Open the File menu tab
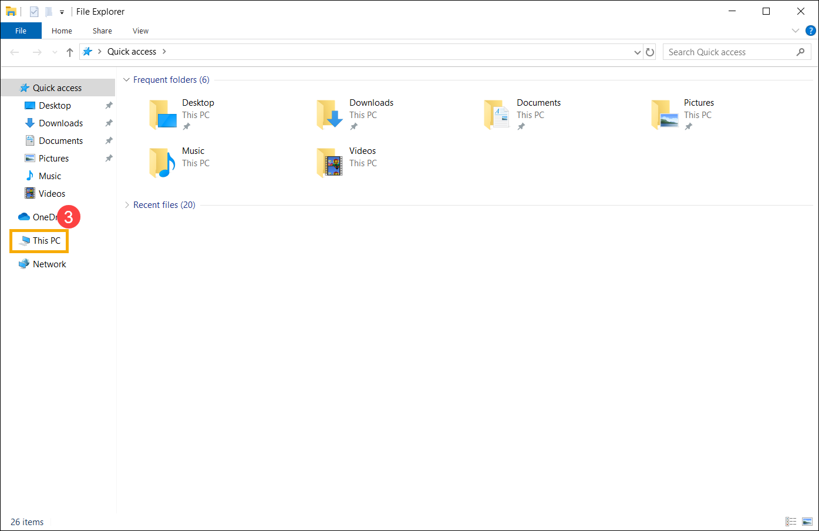 21,31
